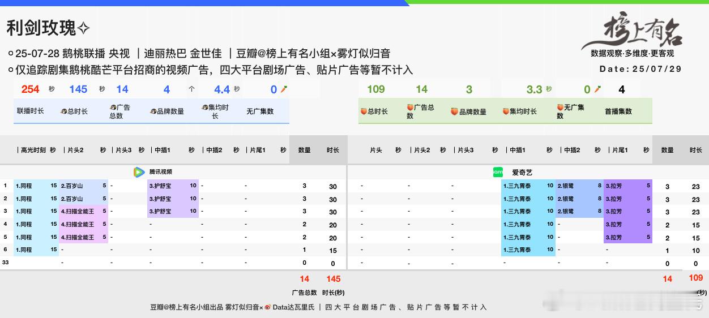The width and height of the screenshot is (709, 318).
Task: Click the 爱奇艺 platform label
Action: coord(522,172)
